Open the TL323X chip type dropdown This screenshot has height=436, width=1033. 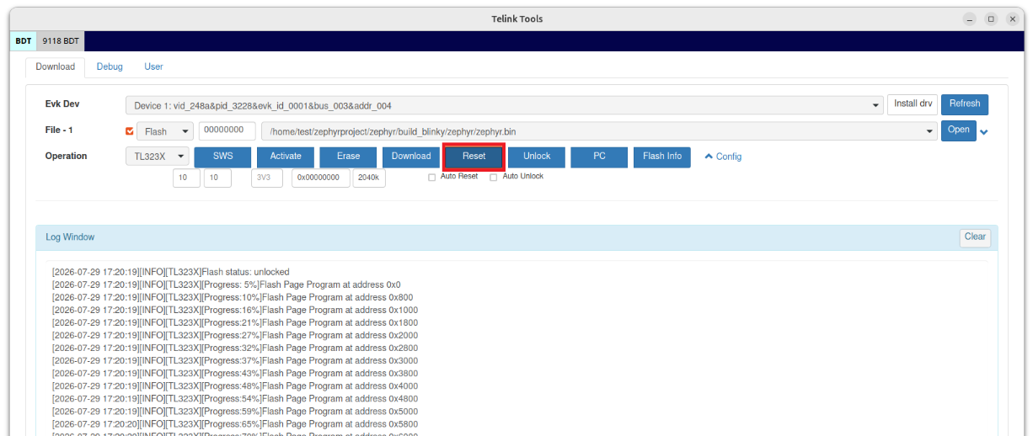coord(157,157)
